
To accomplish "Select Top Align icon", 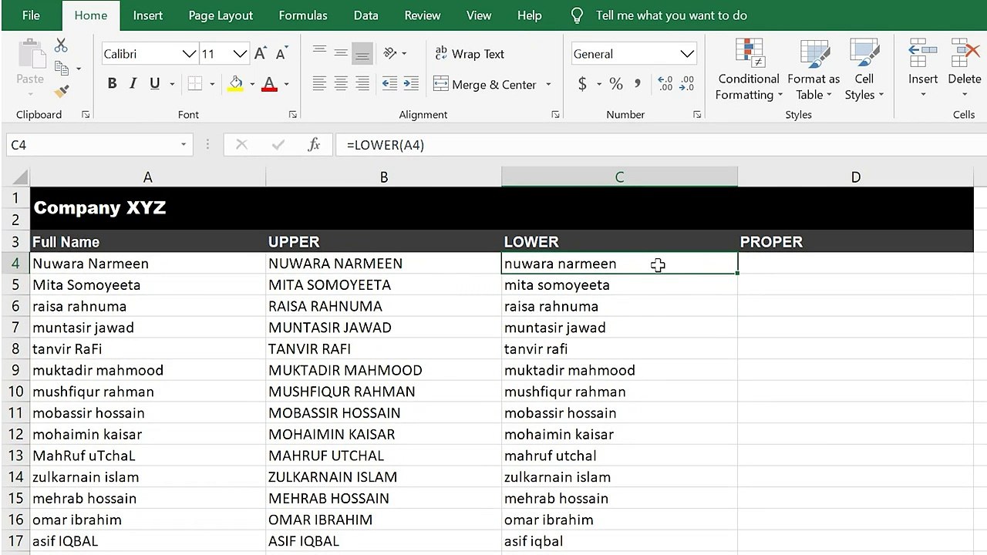I will click(x=319, y=52).
